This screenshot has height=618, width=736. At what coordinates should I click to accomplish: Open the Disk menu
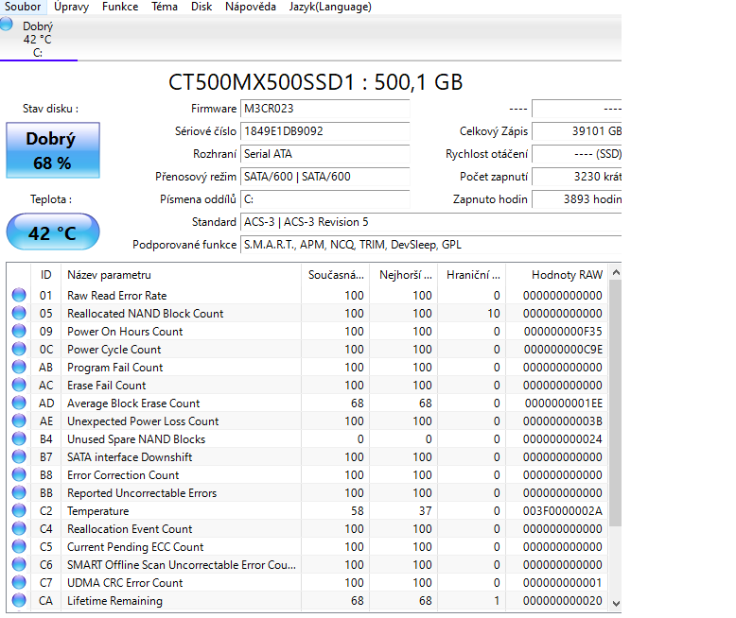point(202,7)
